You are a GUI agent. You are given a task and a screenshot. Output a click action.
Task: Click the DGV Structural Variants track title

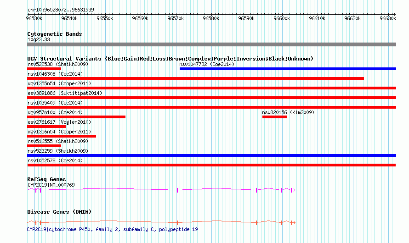click(170, 59)
